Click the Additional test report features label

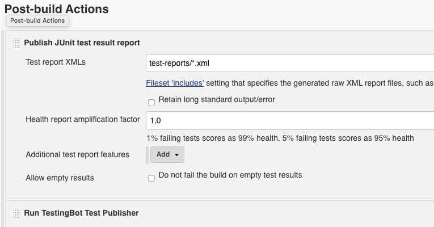(x=78, y=154)
